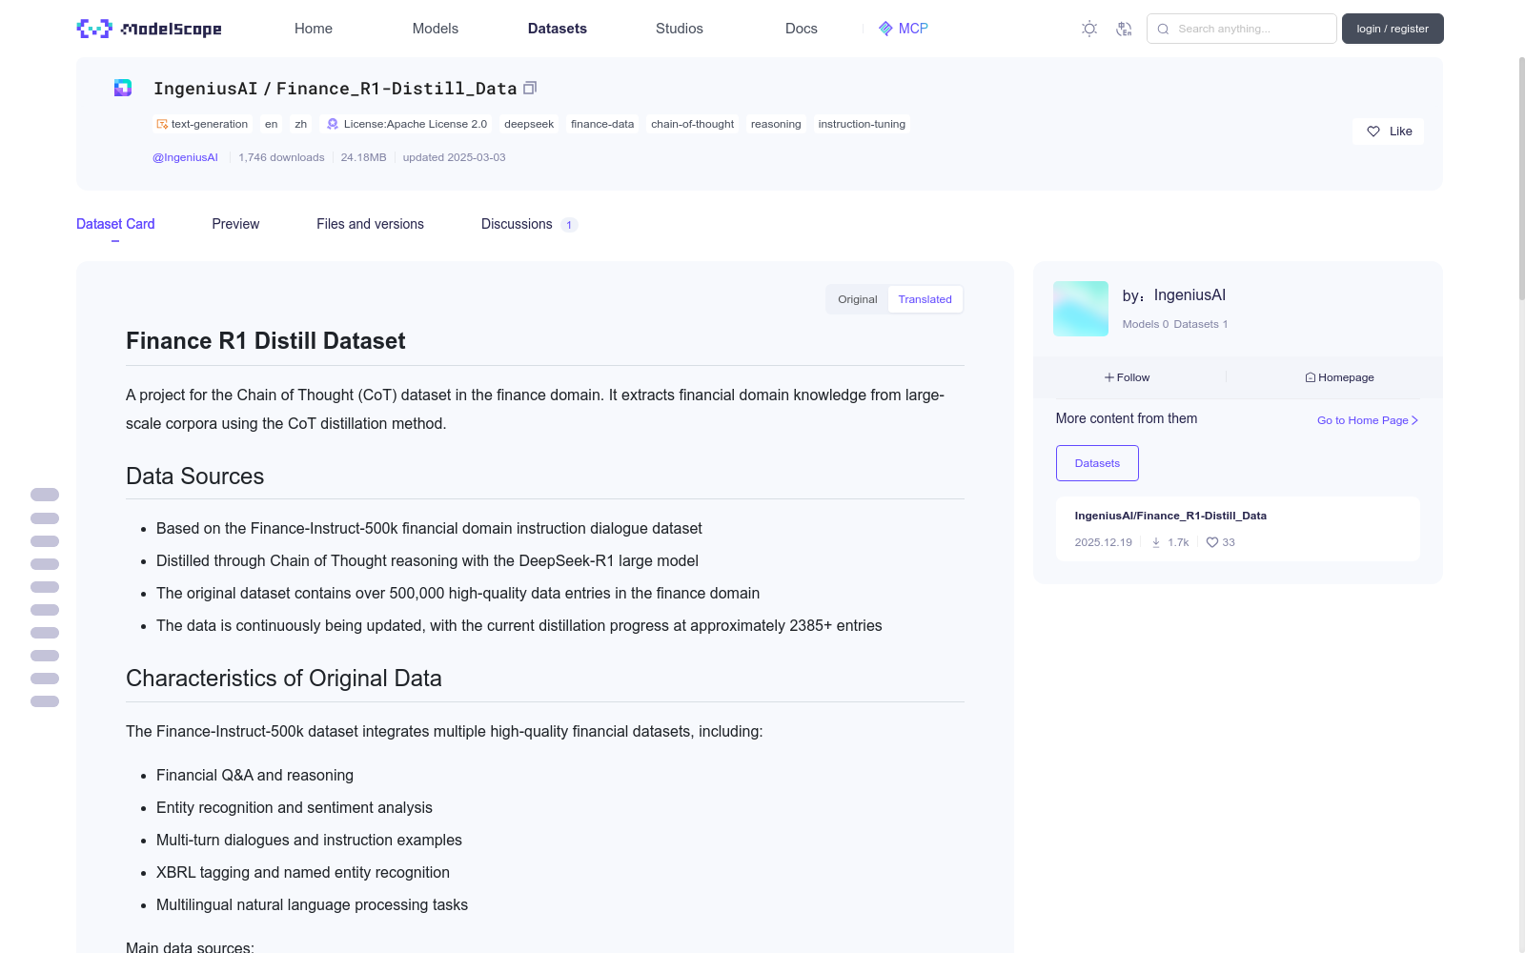Follow the IngeniusAI publisher
1525x953 pixels.
[1128, 377]
